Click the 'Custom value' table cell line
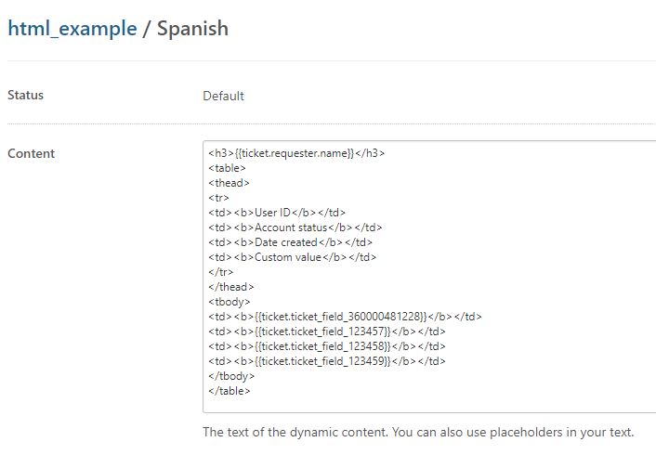 292,257
